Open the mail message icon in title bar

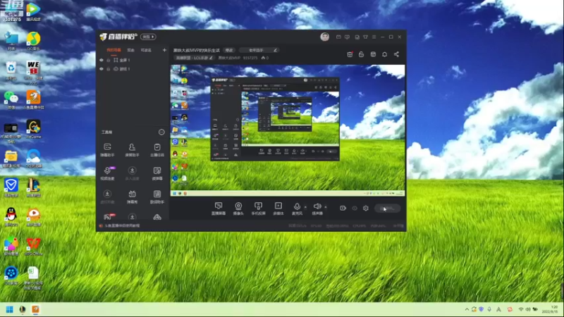pyautogui.click(x=338, y=37)
